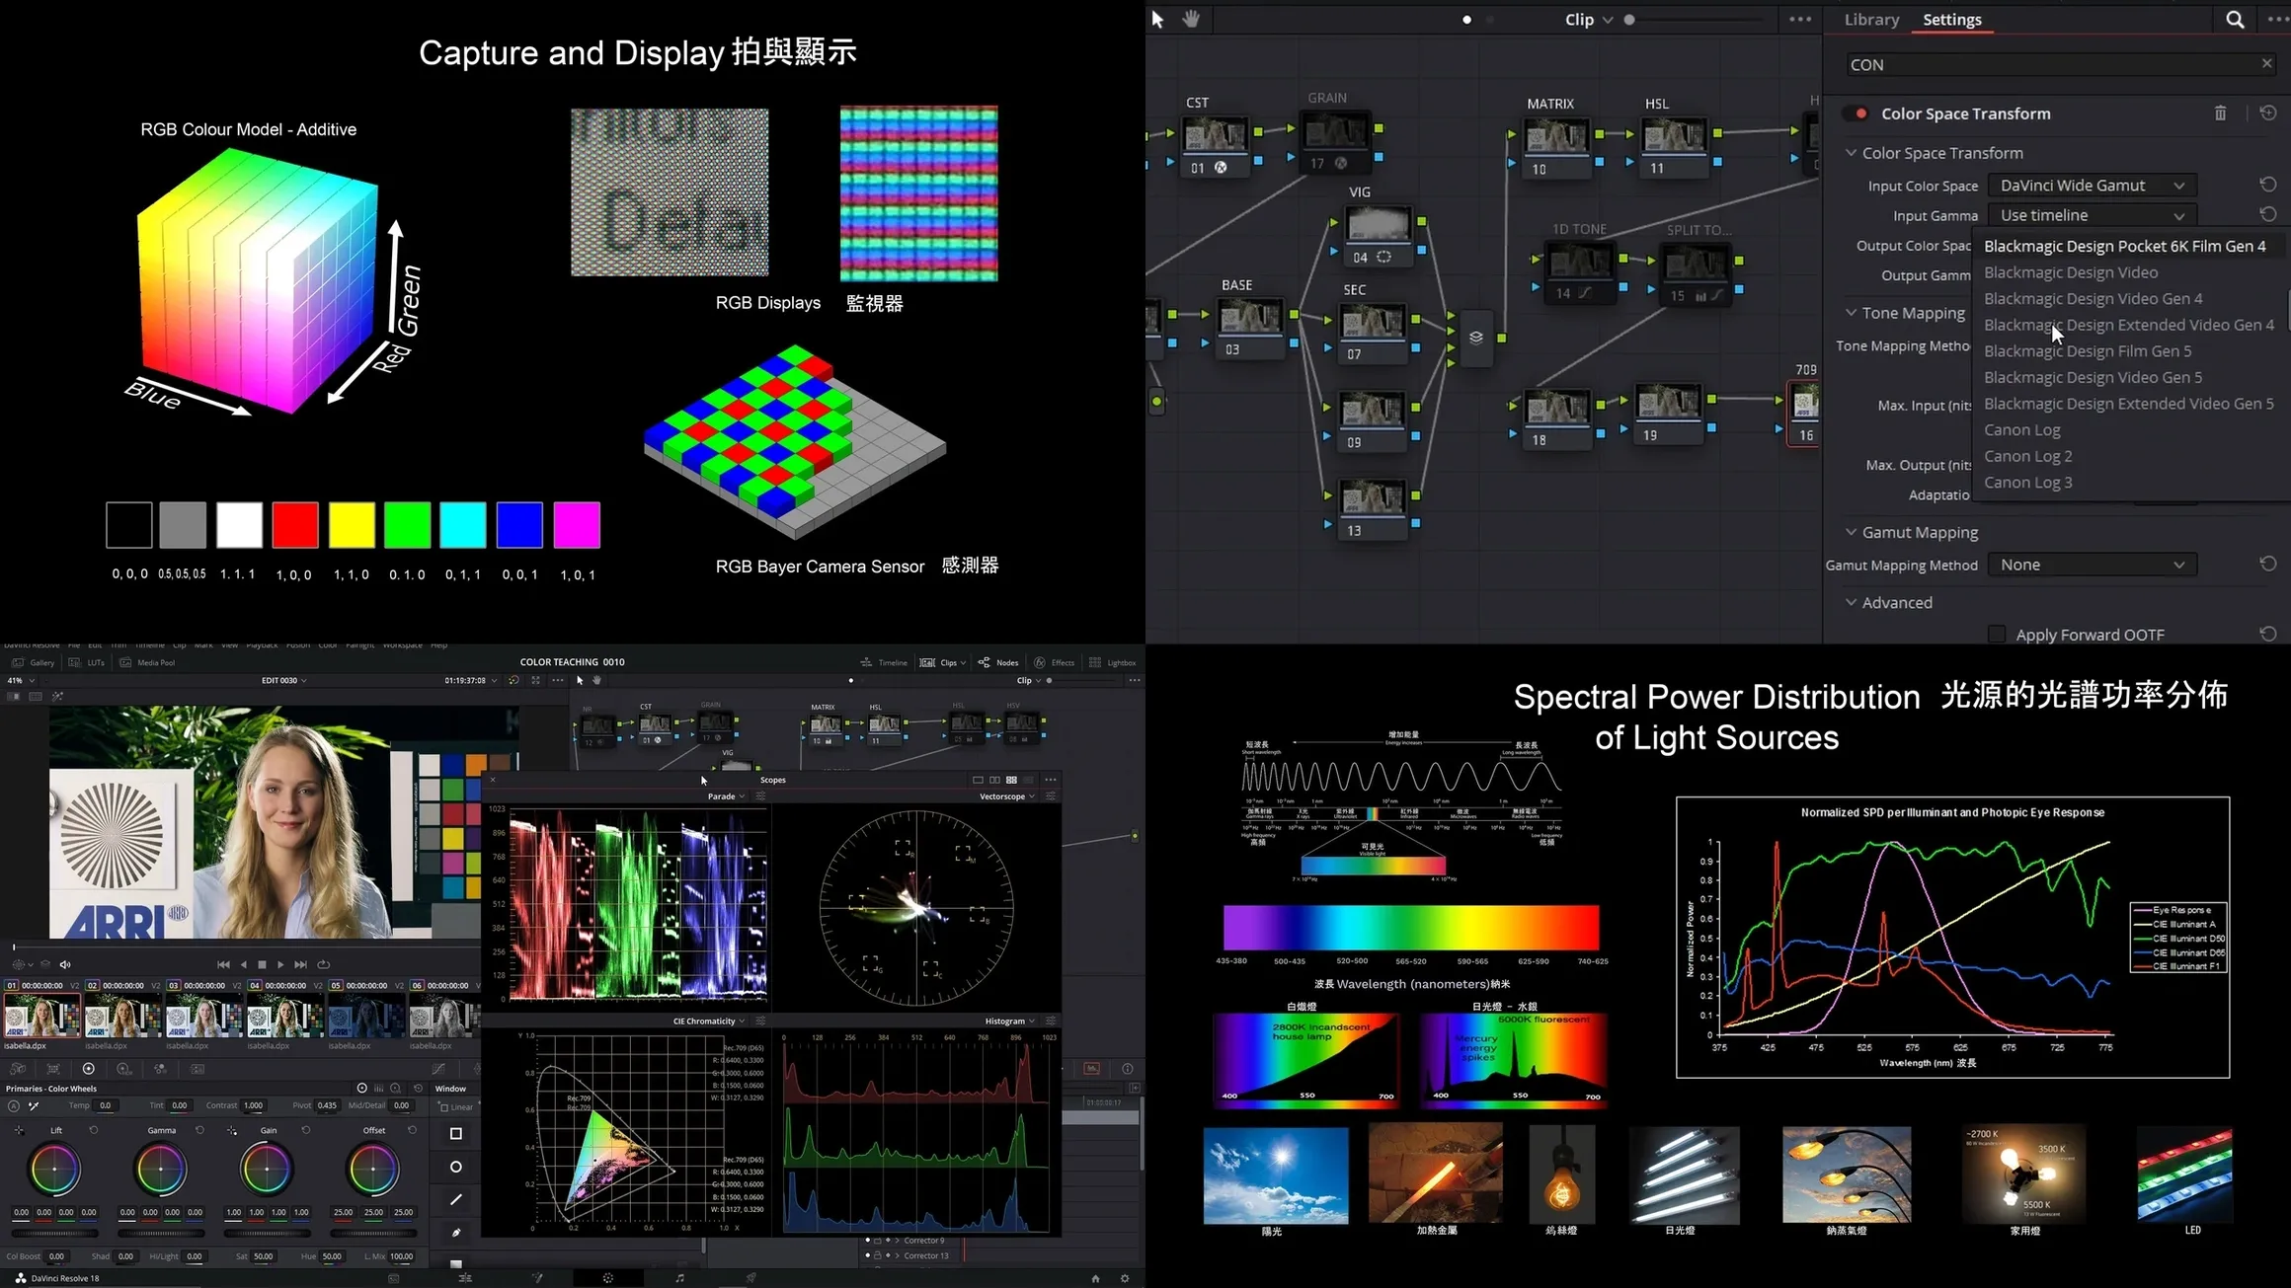
Task: Toggle image wipe above the viewer
Action: pyautogui.click(x=14, y=696)
